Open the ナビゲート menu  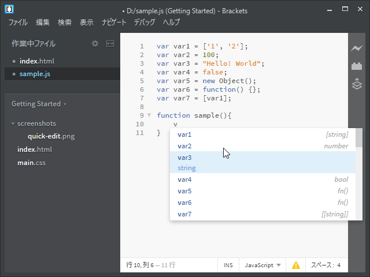(x=114, y=23)
